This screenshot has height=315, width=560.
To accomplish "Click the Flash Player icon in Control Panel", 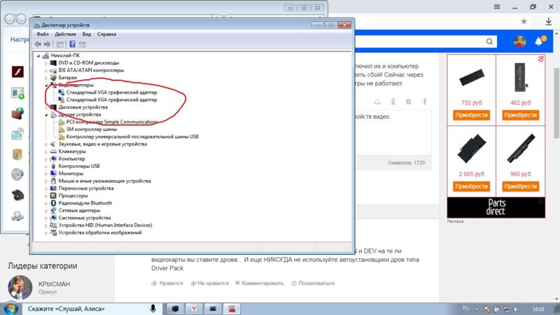I will click(x=17, y=72).
